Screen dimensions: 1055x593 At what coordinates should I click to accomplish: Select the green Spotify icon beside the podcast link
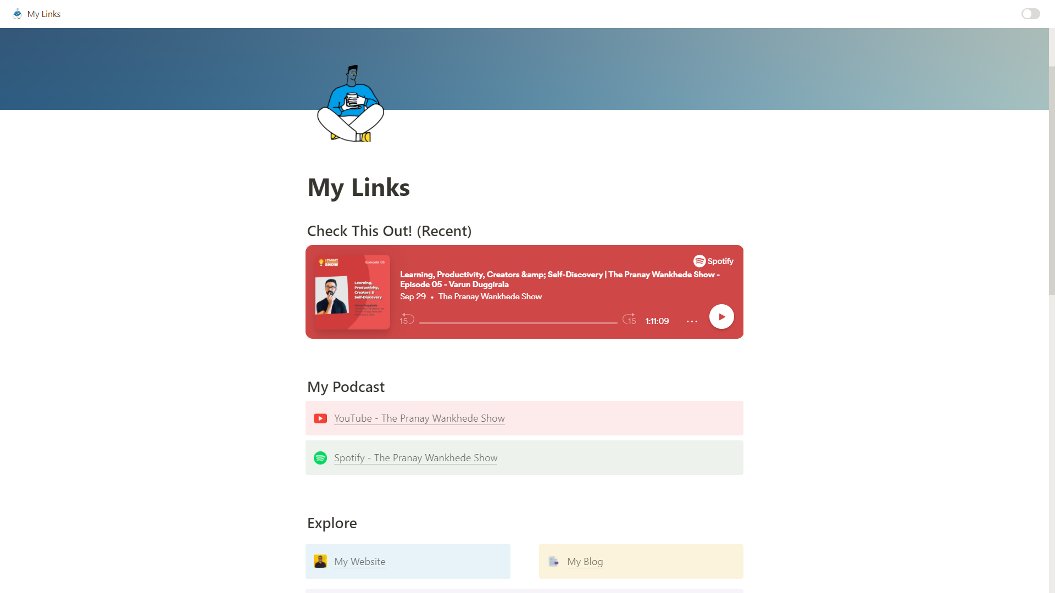320,457
